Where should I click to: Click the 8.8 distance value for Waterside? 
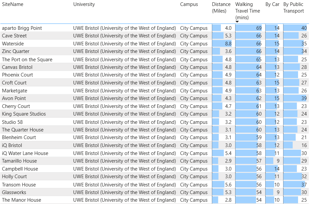pos(228,44)
